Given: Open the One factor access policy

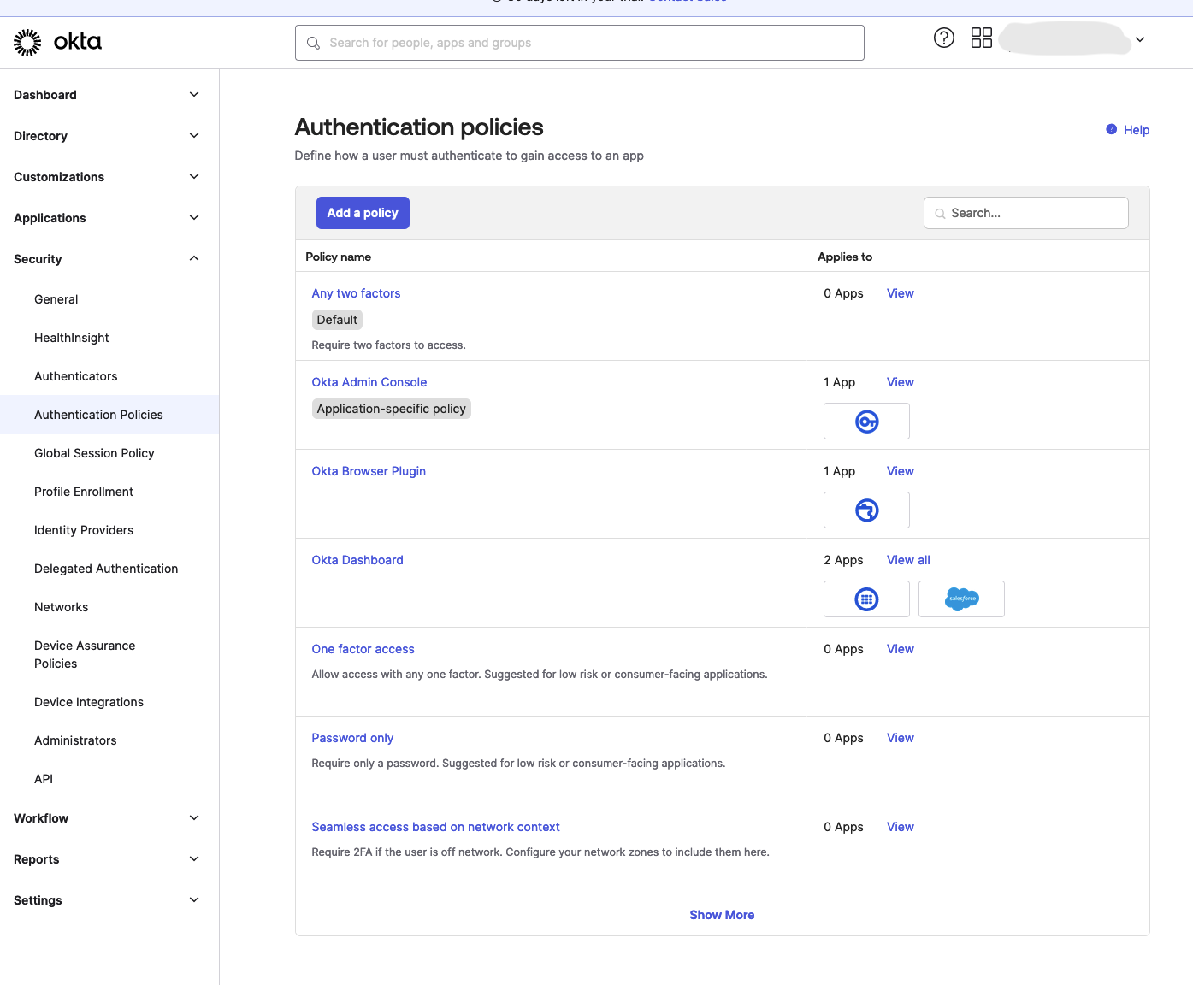Looking at the screenshot, I should click(x=363, y=649).
